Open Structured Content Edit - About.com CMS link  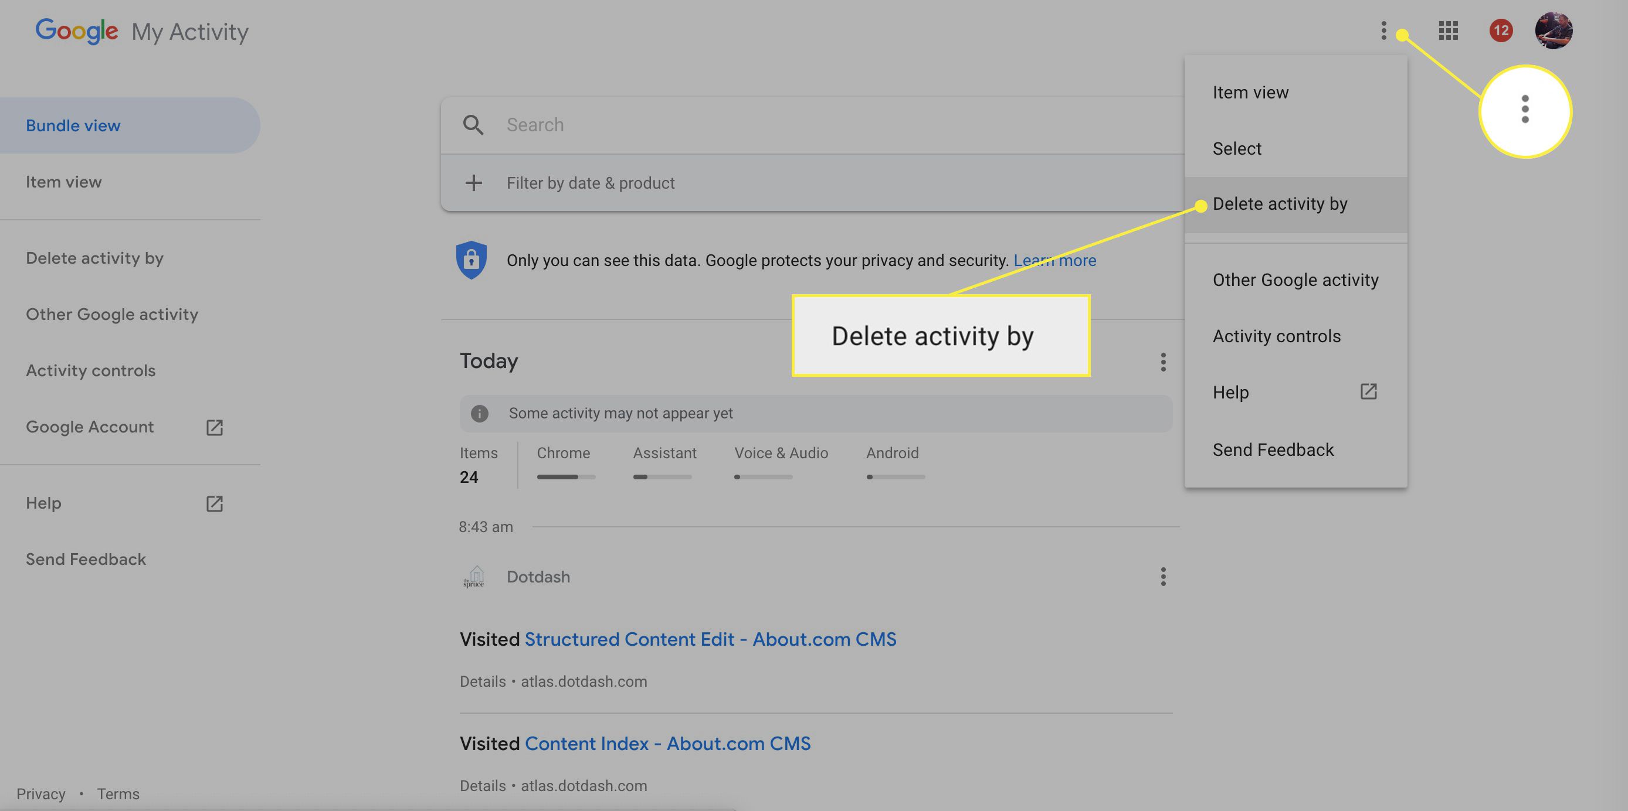point(710,639)
